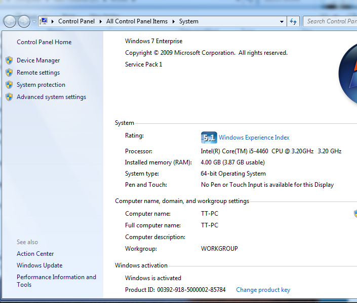Open Control Panel Home link
This screenshot has height=303, width=357.
(44, 42)
